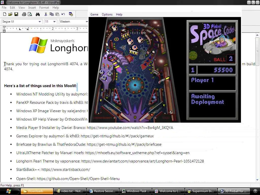Click the first-line indent ruler marker
The image size is (260, 195).
point(4,27)
